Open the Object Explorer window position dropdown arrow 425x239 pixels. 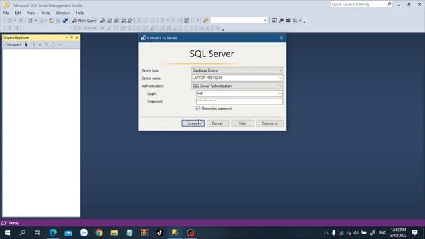[66, 37]
